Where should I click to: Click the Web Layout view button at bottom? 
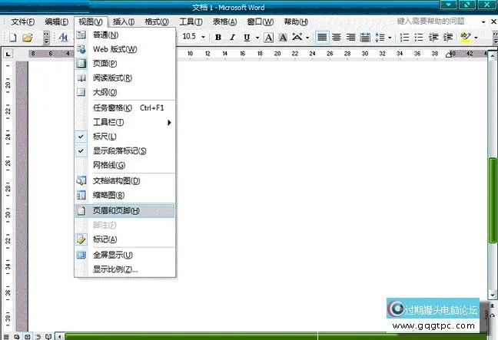point(16,336)
